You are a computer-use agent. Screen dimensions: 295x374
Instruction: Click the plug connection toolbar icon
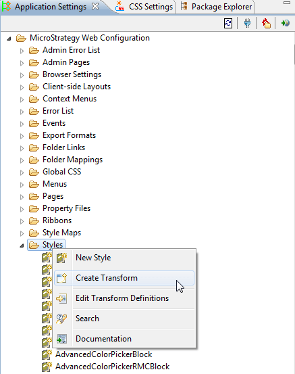pos(247,23)
